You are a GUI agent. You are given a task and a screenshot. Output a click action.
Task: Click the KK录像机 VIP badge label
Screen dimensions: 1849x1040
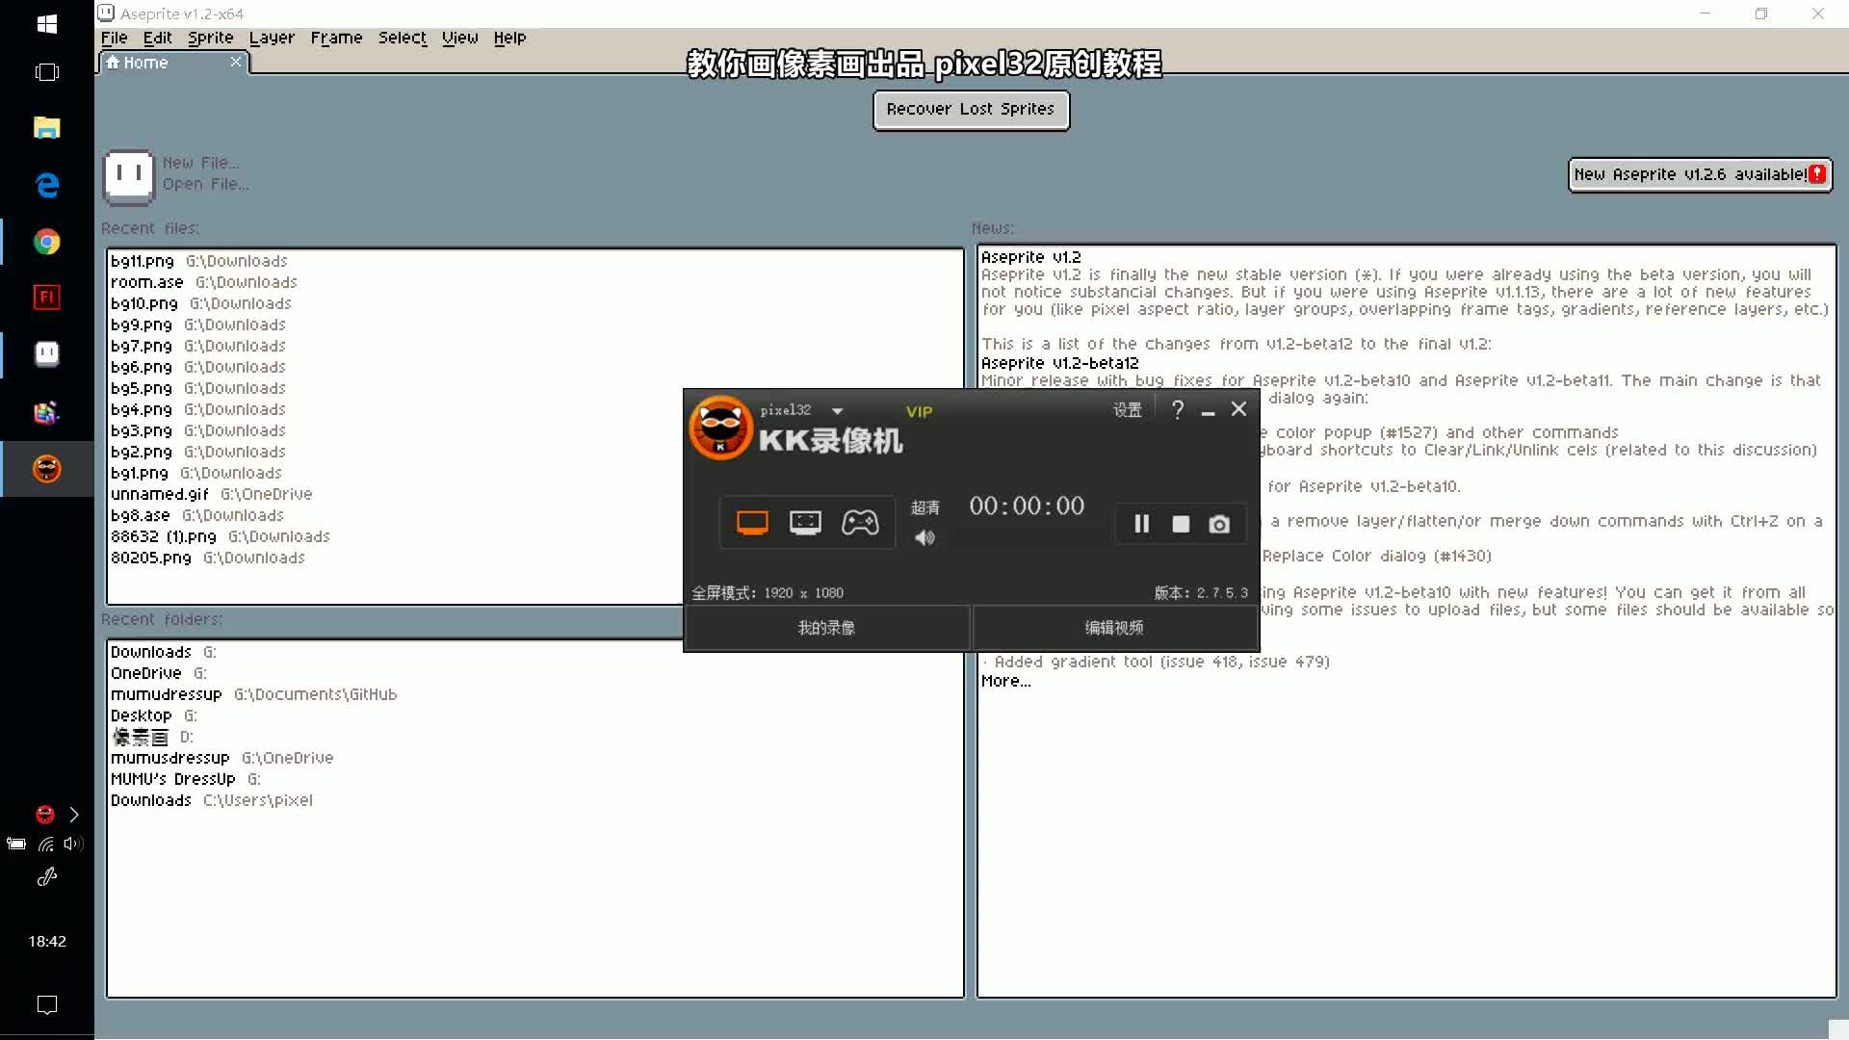(917, 409)
